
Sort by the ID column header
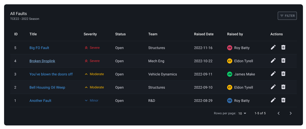pos(16,34)
